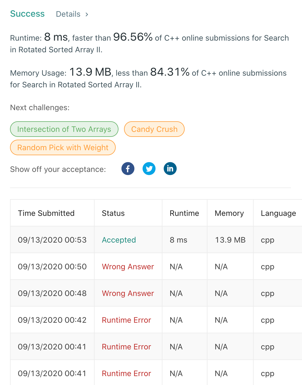This screenshot has height=385, width=302.
Task: Open the Random Pick with Weight challenge
Action: pyautogui.click(x=63, y=147)
